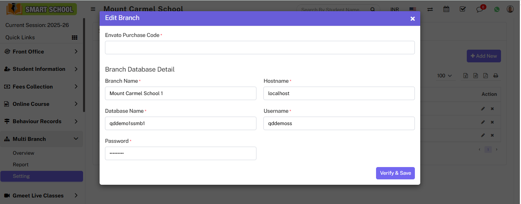This screenshot has width=521, height=204.
Task: Click the Verify & Save button
Action: [x=395, y=173]
